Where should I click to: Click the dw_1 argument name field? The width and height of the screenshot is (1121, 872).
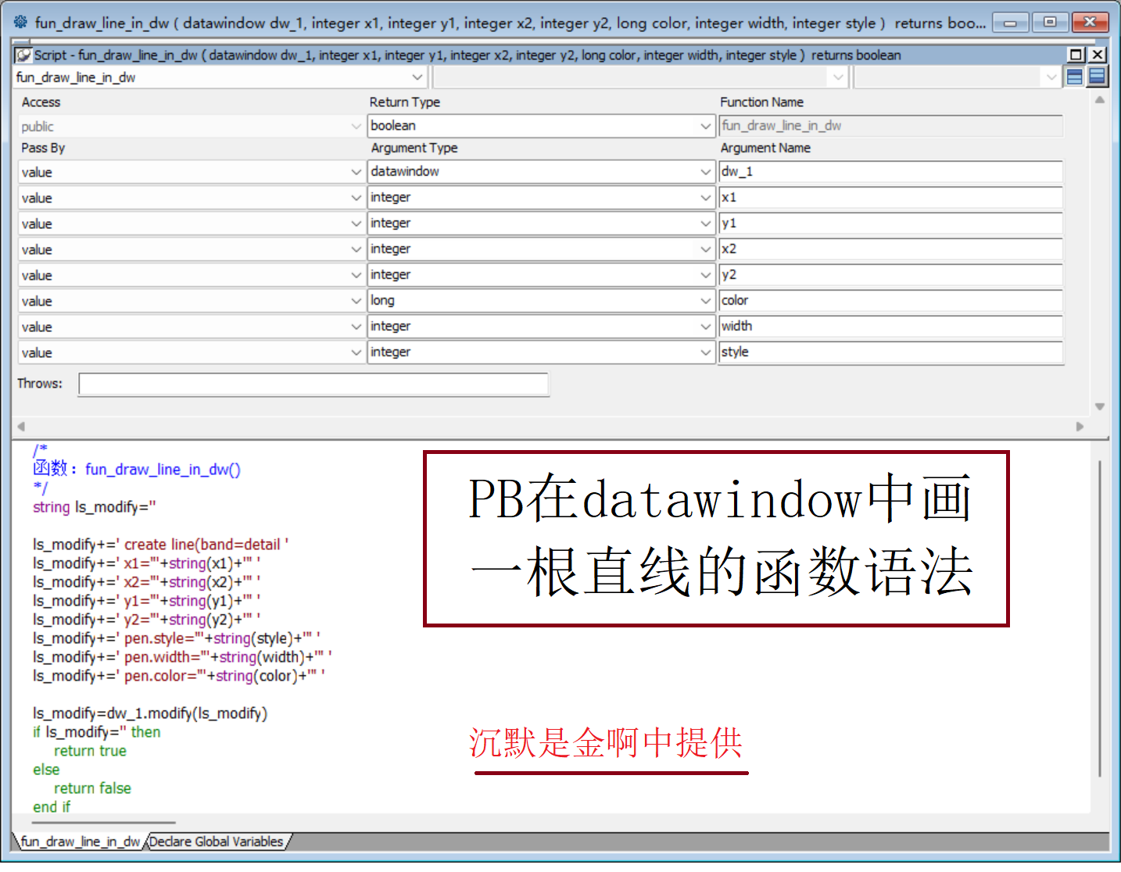pyautogui.click(x=890, y=172)
